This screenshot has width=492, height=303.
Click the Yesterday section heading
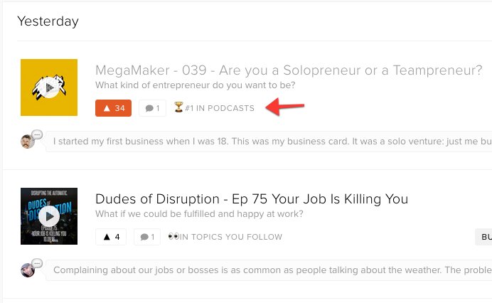coord(48,21)
